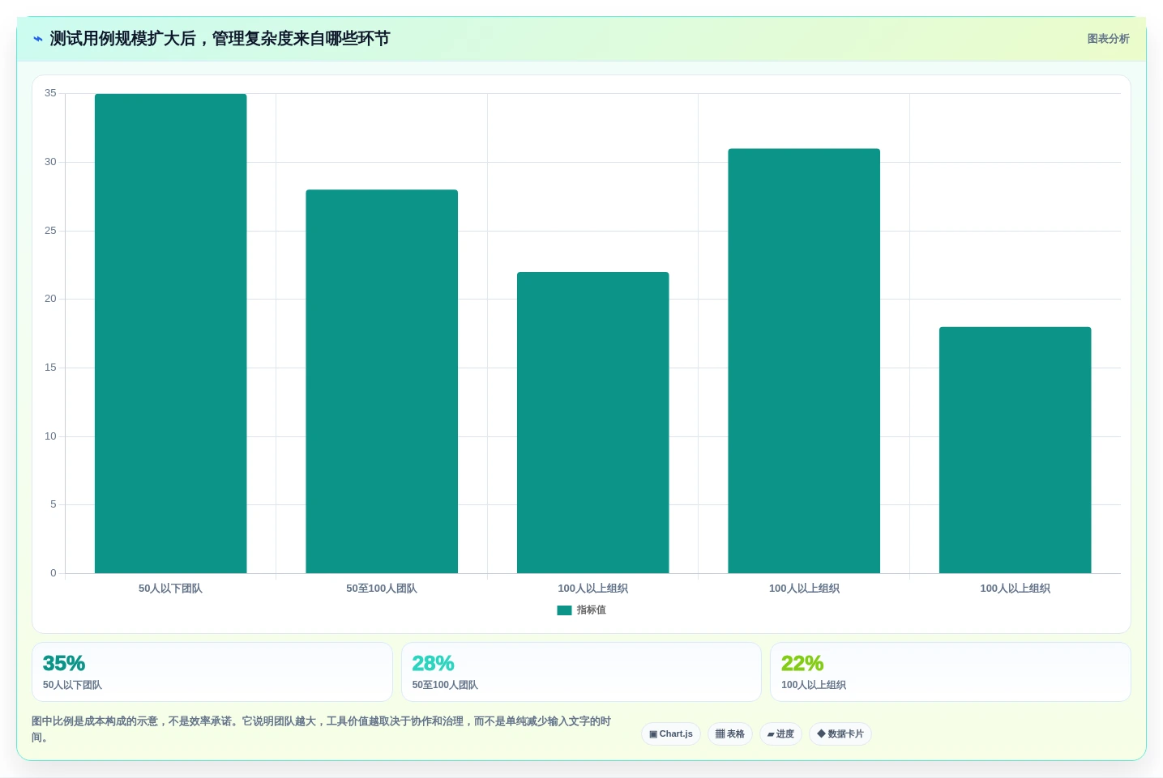Click the bar with value 22

coord(593,423)
